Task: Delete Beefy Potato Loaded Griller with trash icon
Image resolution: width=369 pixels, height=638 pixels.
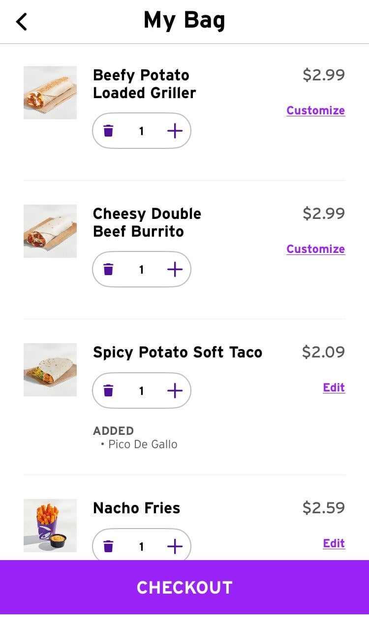Action: [x=108, y=131]
